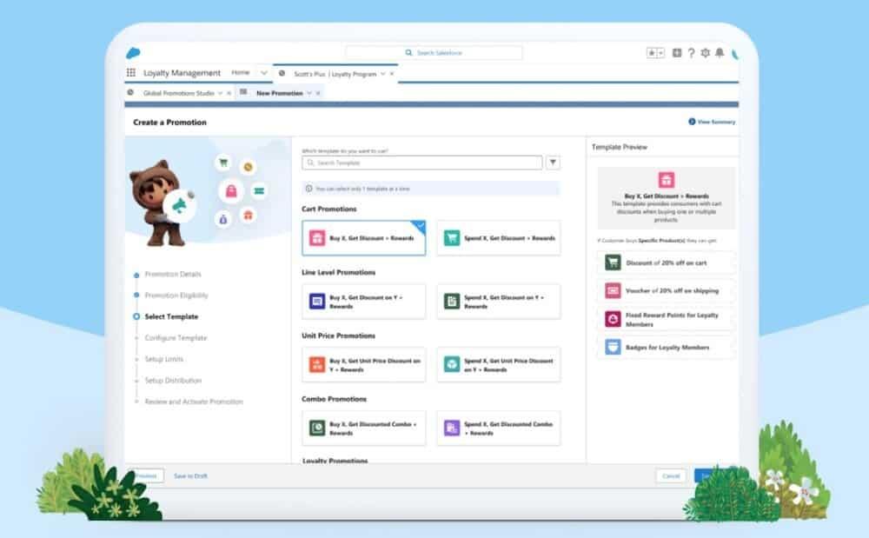Click pink icon on Buy X Get Discount card

click(317, 238)
